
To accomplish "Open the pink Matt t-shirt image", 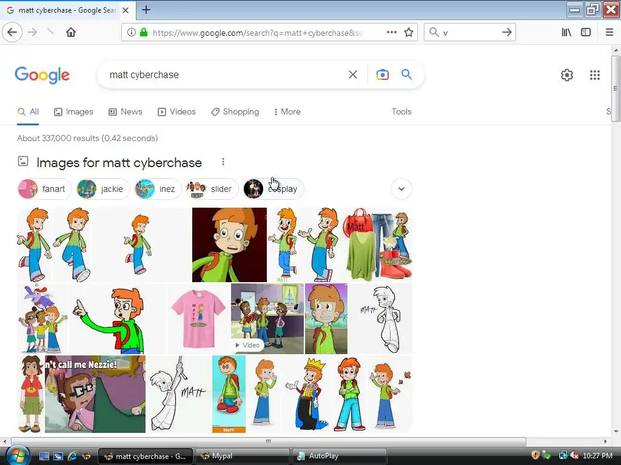I will 198,318.
